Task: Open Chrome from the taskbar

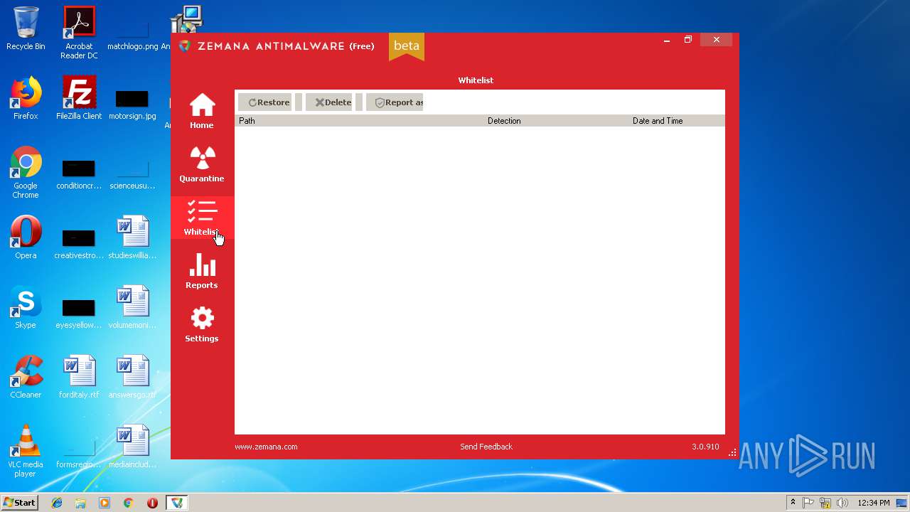Action: click(x=128, y=503)
